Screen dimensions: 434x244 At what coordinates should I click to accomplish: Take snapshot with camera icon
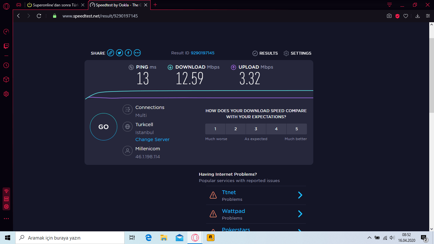[389, 16]
